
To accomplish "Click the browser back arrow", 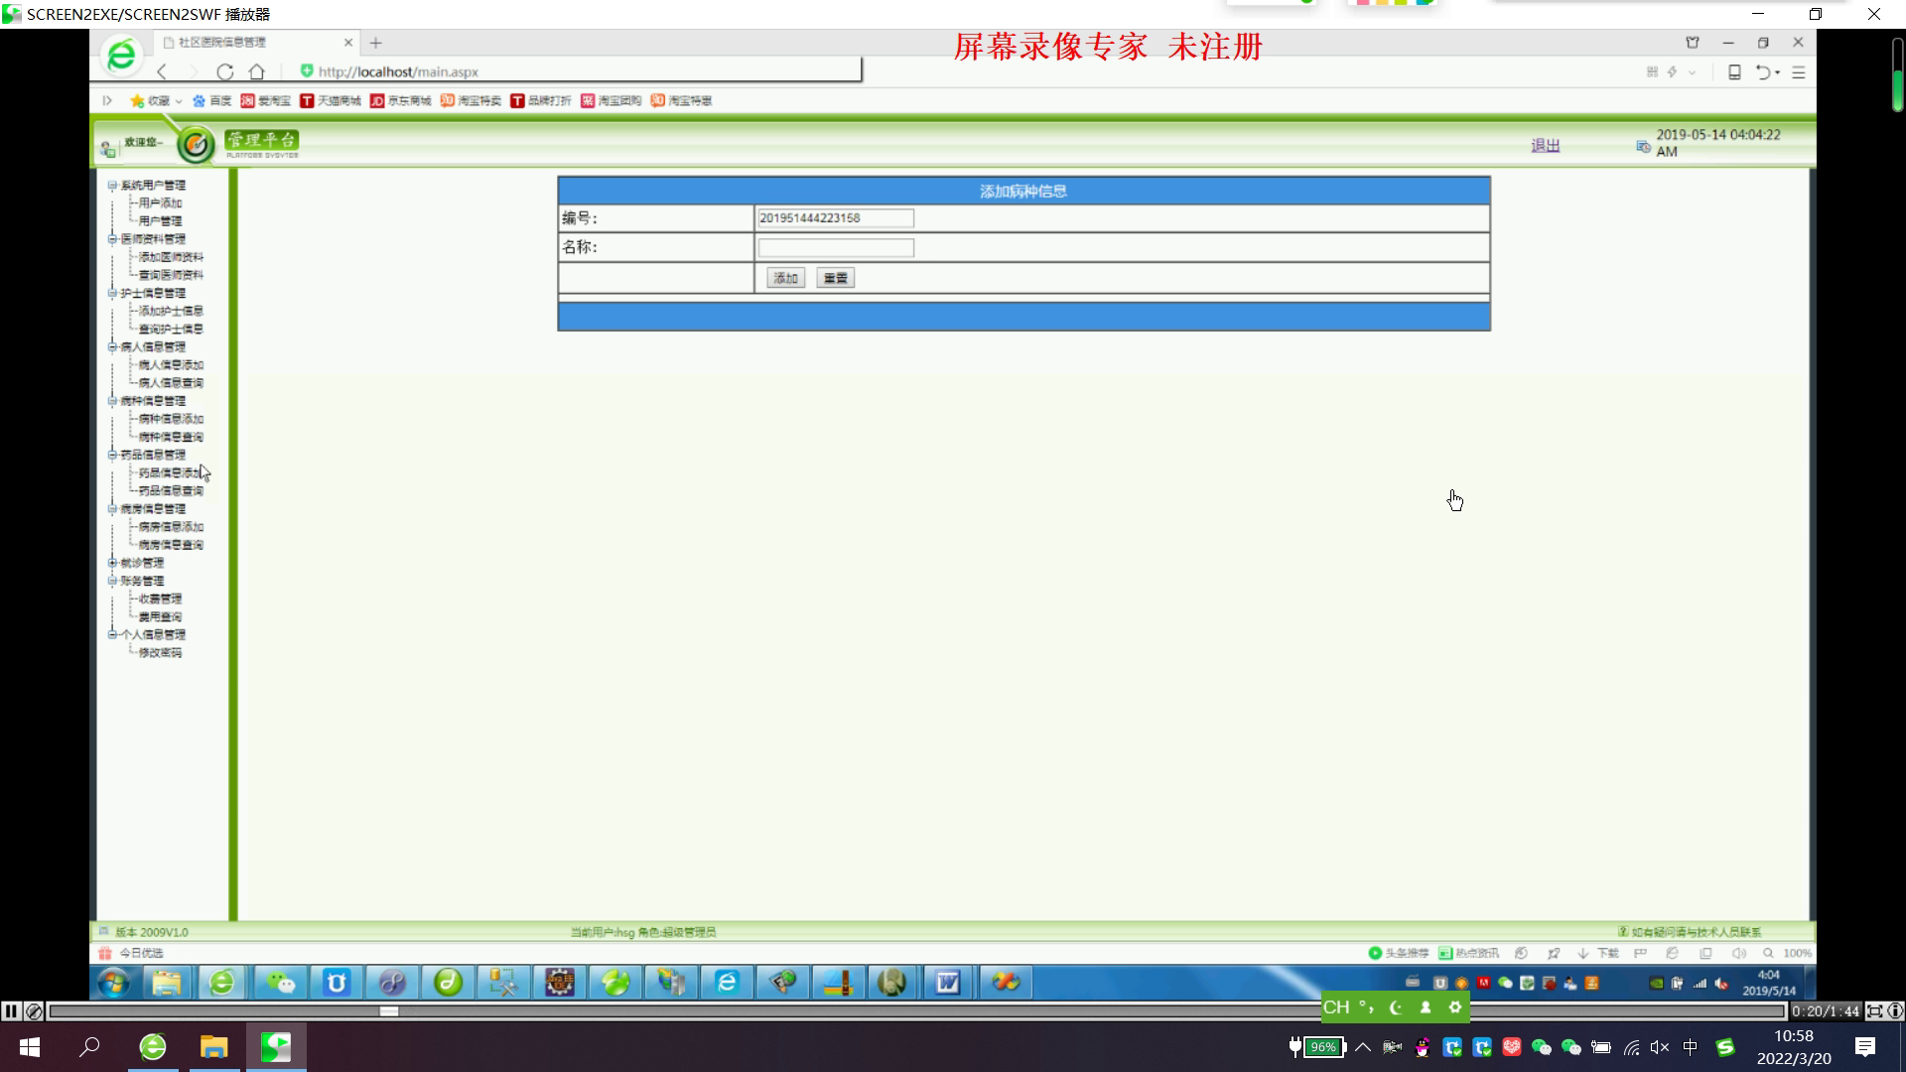I will (163, 71).
